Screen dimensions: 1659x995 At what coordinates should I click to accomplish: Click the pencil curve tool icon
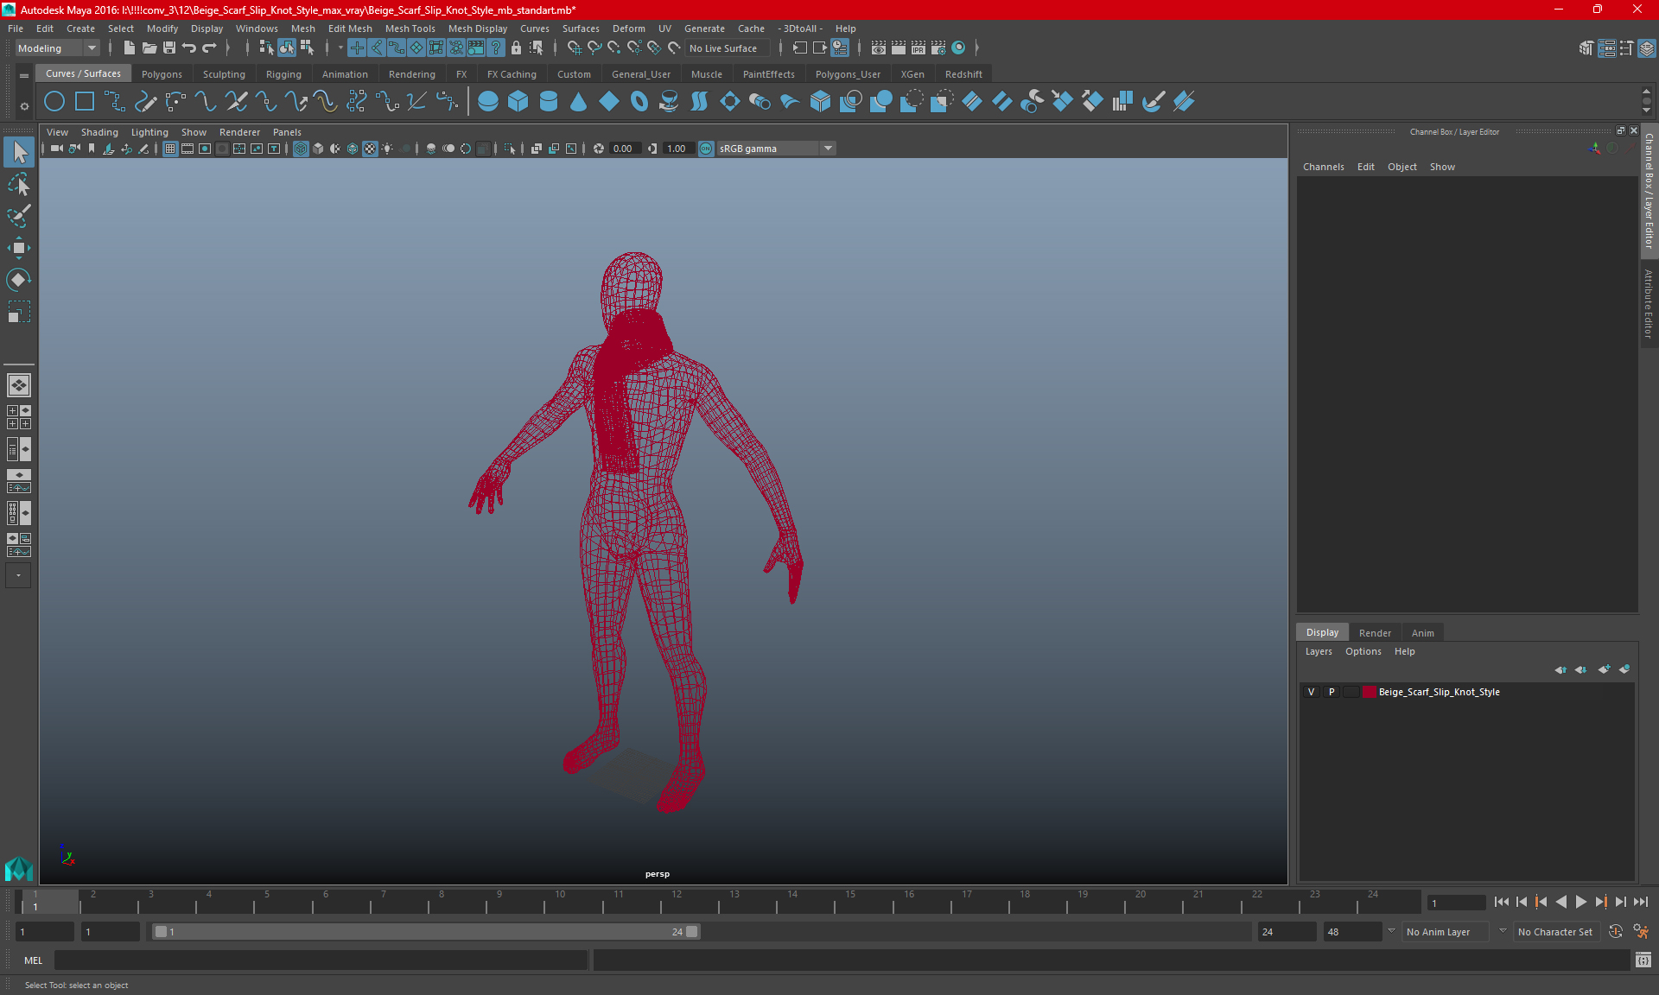(145, 102)
